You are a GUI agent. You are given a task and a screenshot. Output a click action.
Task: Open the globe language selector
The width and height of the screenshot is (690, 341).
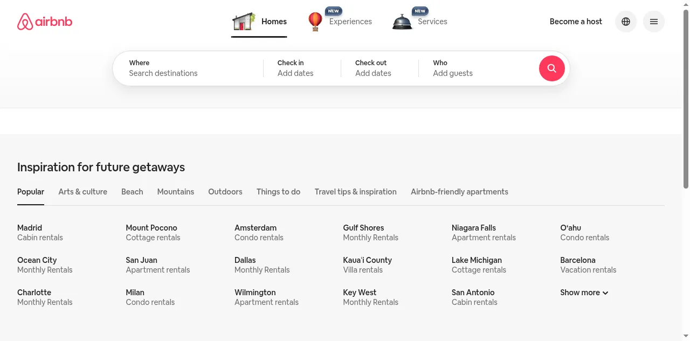(x=626, y=22)
